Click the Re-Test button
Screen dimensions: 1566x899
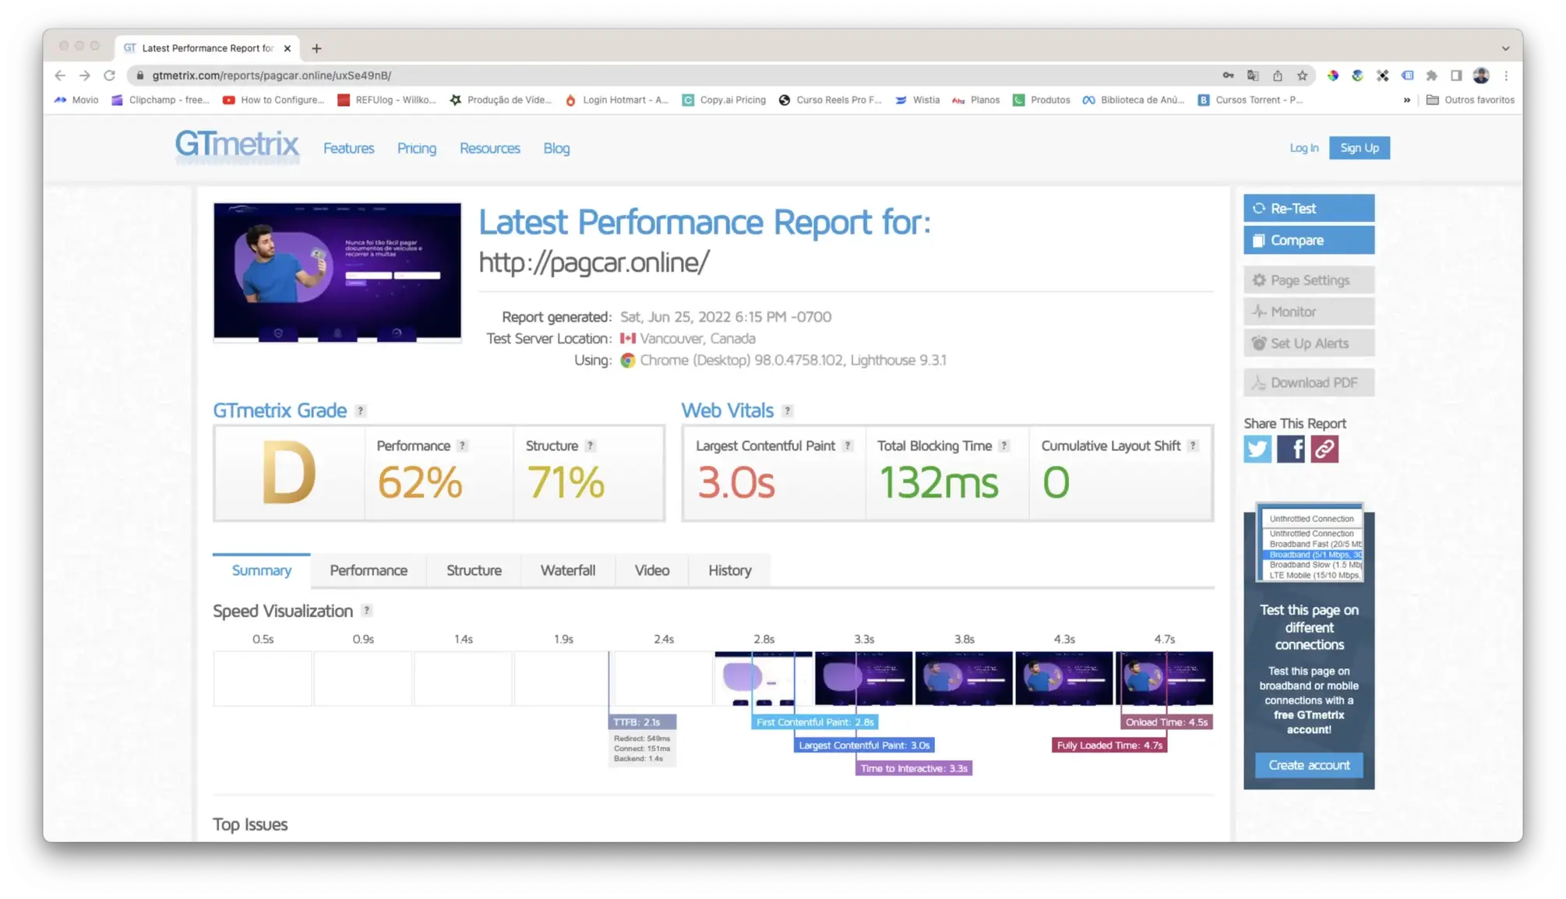pos(1309,208)
